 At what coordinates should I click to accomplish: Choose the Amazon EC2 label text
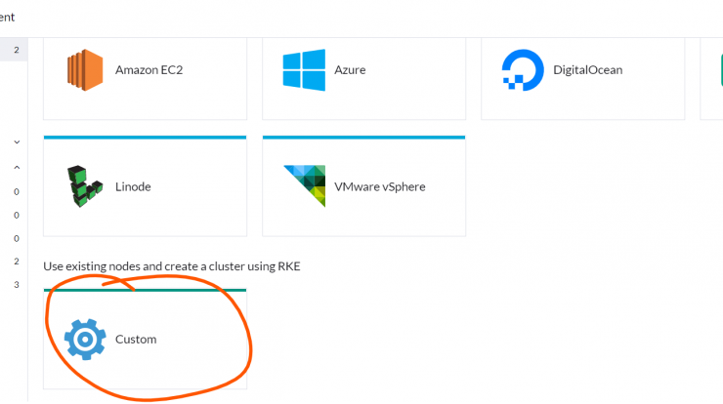(x=149, y=70)
